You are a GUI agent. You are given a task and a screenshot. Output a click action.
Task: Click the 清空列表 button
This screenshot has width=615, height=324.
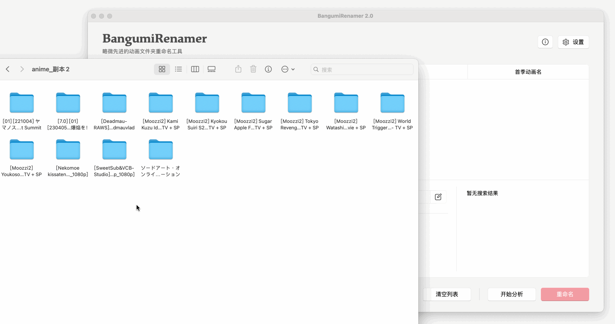(447, 294)
